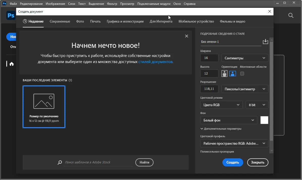
Task: Open the Фильтр menu
Action: pos(112,4)
